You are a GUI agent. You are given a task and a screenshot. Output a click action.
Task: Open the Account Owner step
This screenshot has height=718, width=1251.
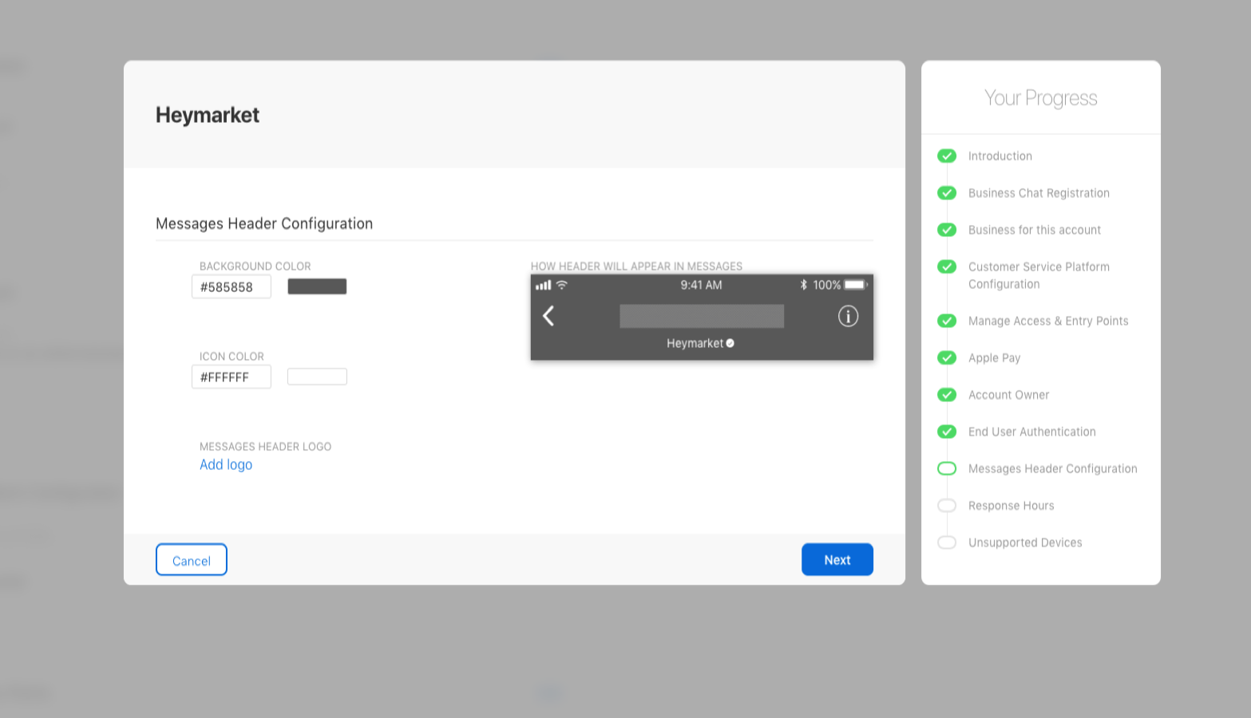[x=1008, y=395]
